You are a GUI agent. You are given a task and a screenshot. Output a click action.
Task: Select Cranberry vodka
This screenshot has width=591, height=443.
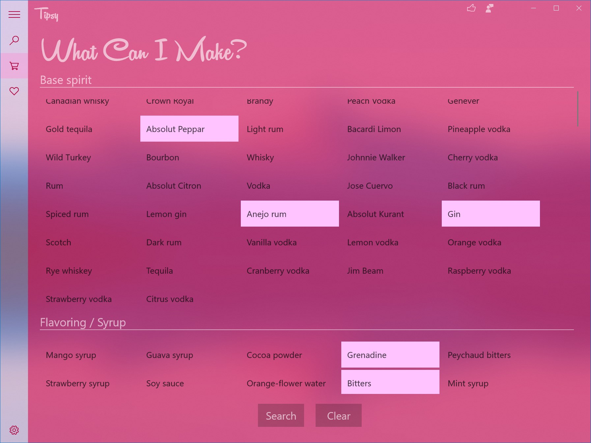tap(290, 270)
